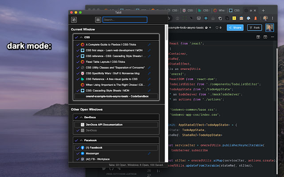Image resolution: width=284 pixels, height=177 pixels.
Task: Open the user profile avatar in CodeSandbox
Action: click(x=269, y=27)
